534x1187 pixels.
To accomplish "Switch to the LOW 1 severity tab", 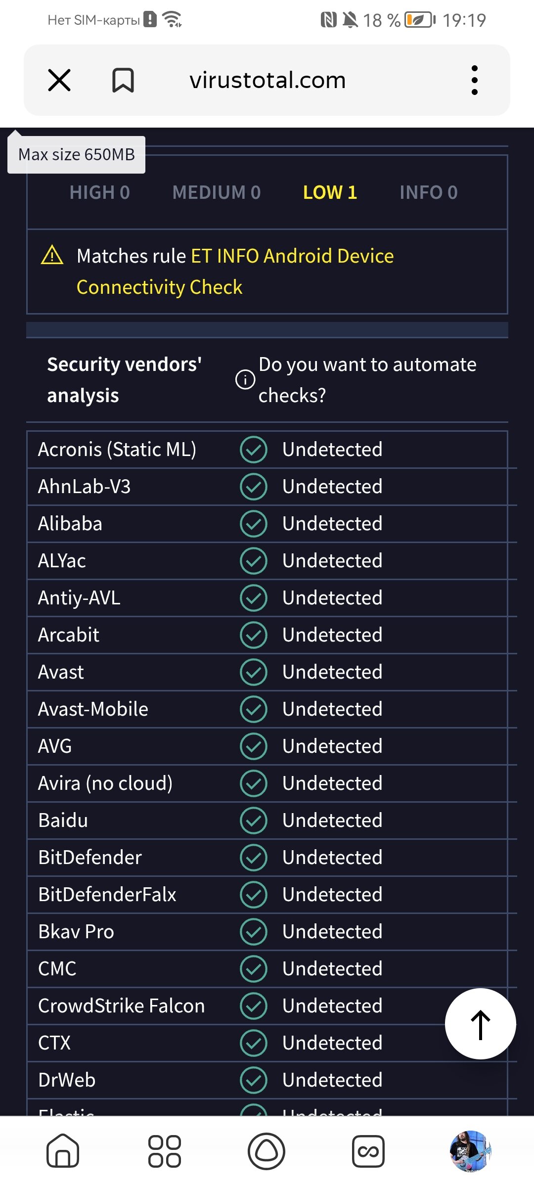I will point(330,192).
